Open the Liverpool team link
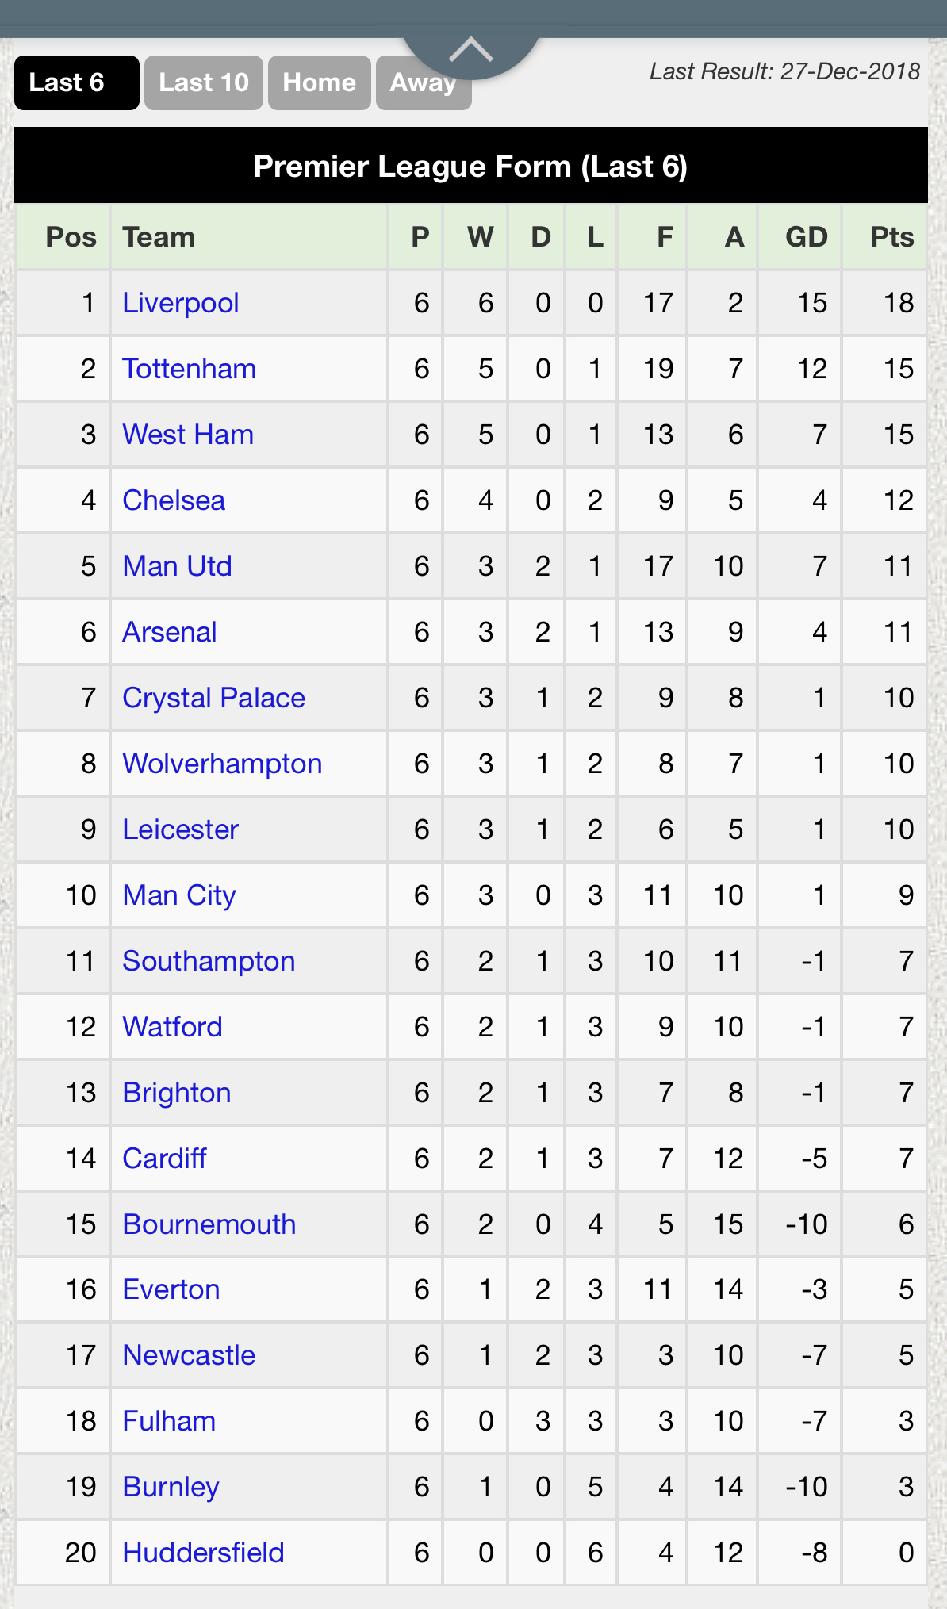 click(x=181, y=303)
